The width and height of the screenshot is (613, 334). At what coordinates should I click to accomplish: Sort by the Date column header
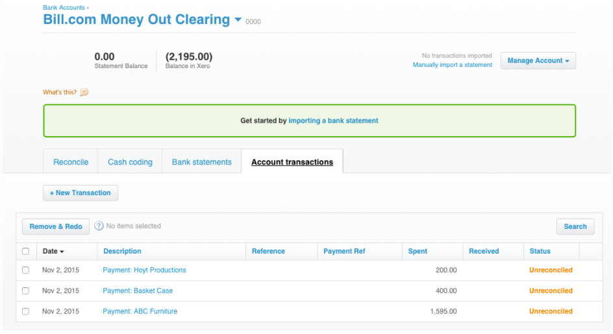pos(53,251)
